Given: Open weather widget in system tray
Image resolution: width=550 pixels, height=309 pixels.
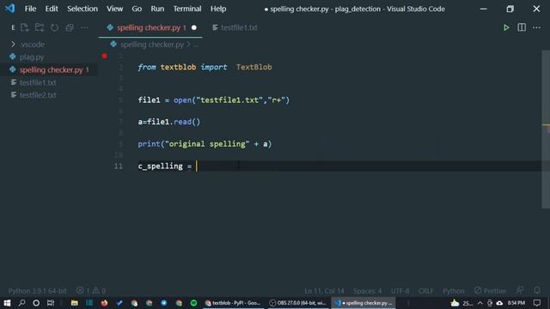Looking at the screenshot, I should click(461, 303).
